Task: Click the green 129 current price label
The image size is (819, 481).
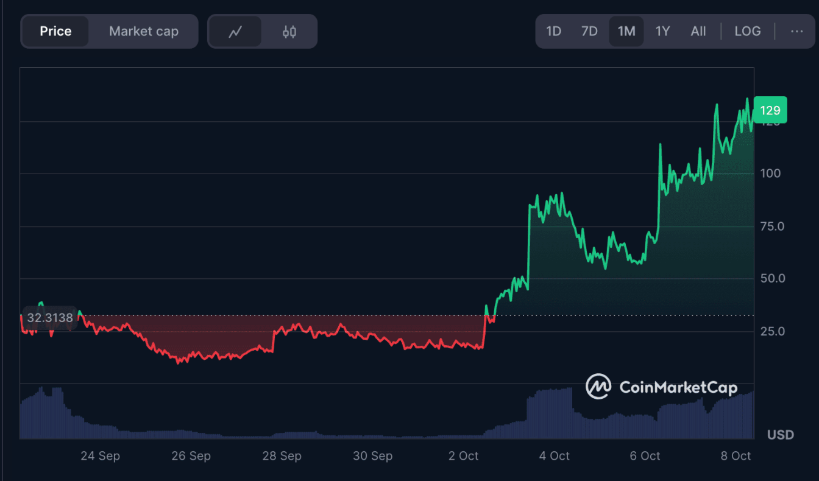Action: point(770,111)
